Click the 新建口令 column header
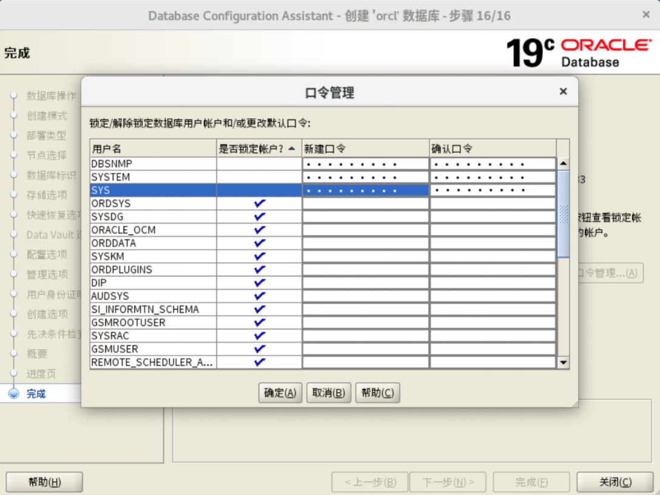660x495 pixels. pyautogui.click(x=365, y=148)
